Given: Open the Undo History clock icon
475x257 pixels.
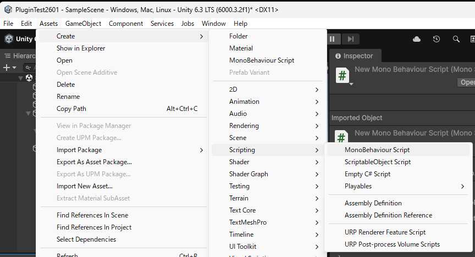Looking at the screenshot, I should coord(436,39).
